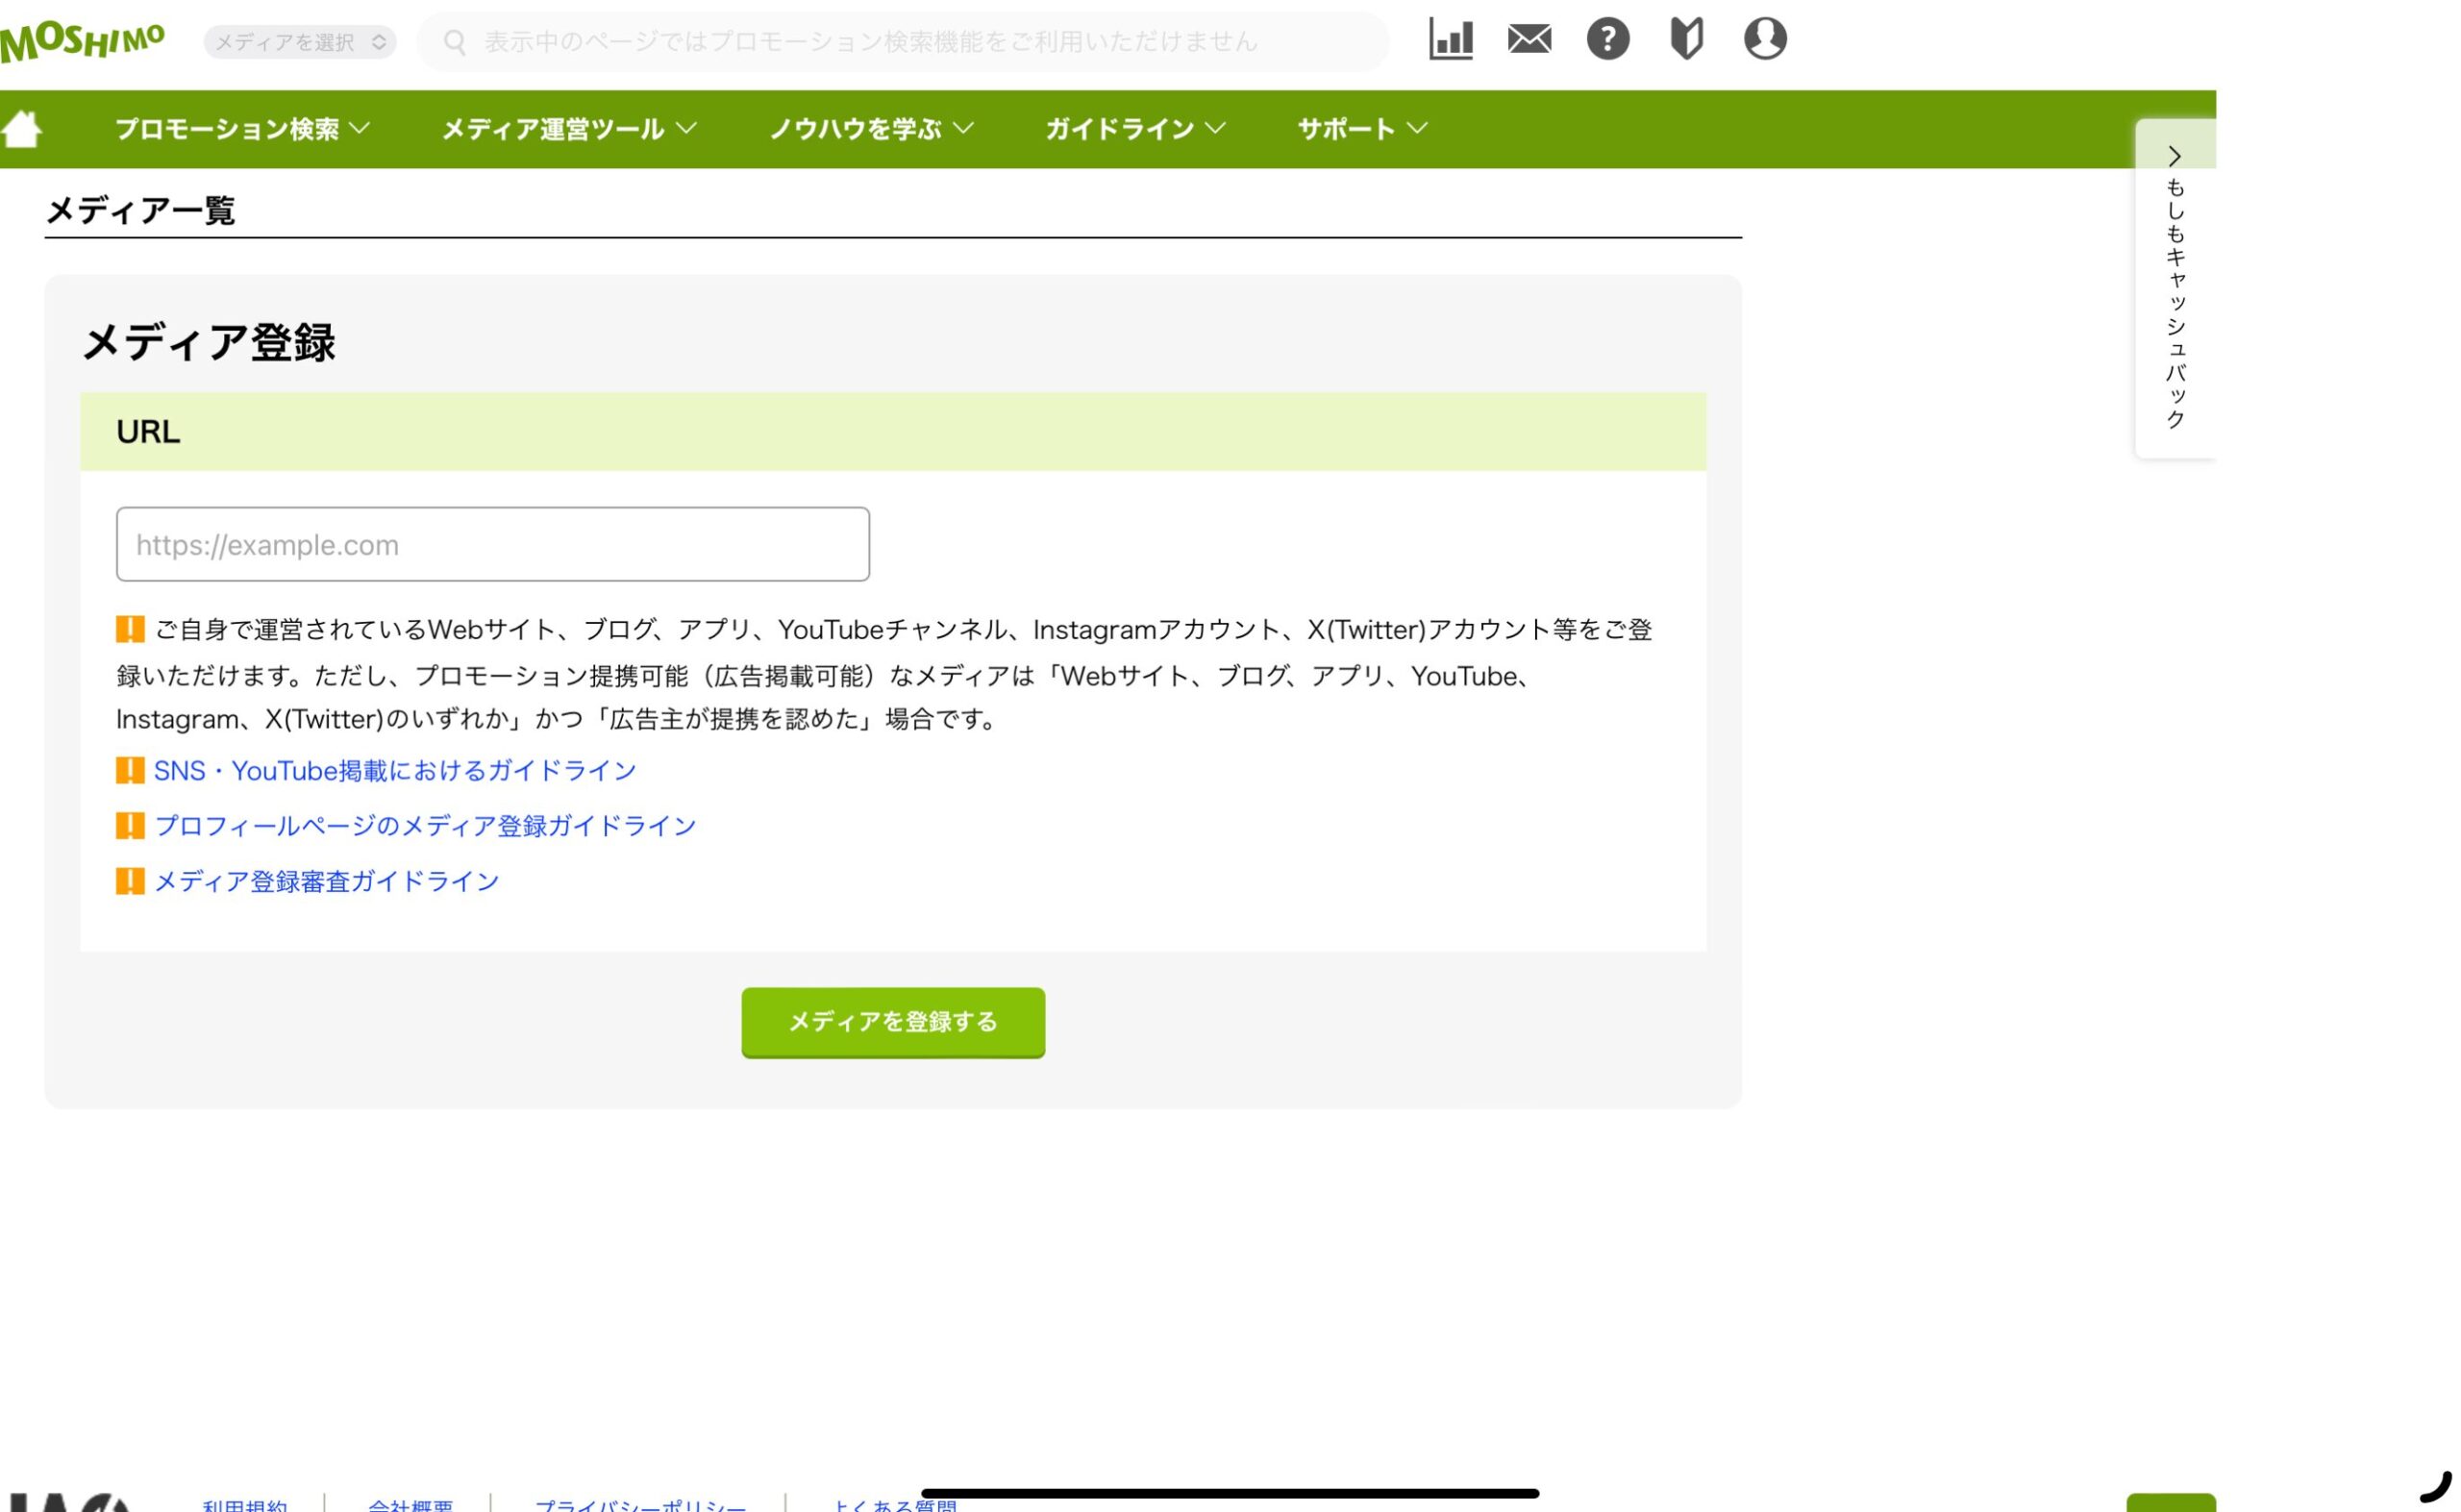Image resolution: width=2461 pixels, height=1512 pixels.
Task: Expand the もしもキャッシュバック side panel
Action: coord(2174,289)
